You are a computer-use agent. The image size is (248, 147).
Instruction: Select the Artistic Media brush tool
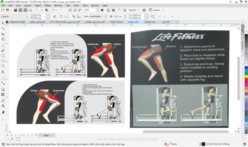(x=3, y=50)
